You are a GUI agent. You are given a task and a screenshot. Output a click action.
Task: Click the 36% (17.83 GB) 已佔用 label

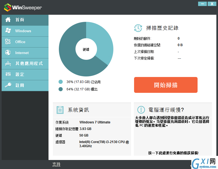click(x=83, y=82)
